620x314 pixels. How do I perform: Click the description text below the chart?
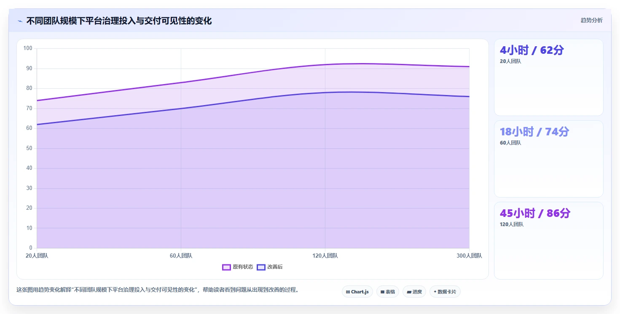(x=158, y=290)
